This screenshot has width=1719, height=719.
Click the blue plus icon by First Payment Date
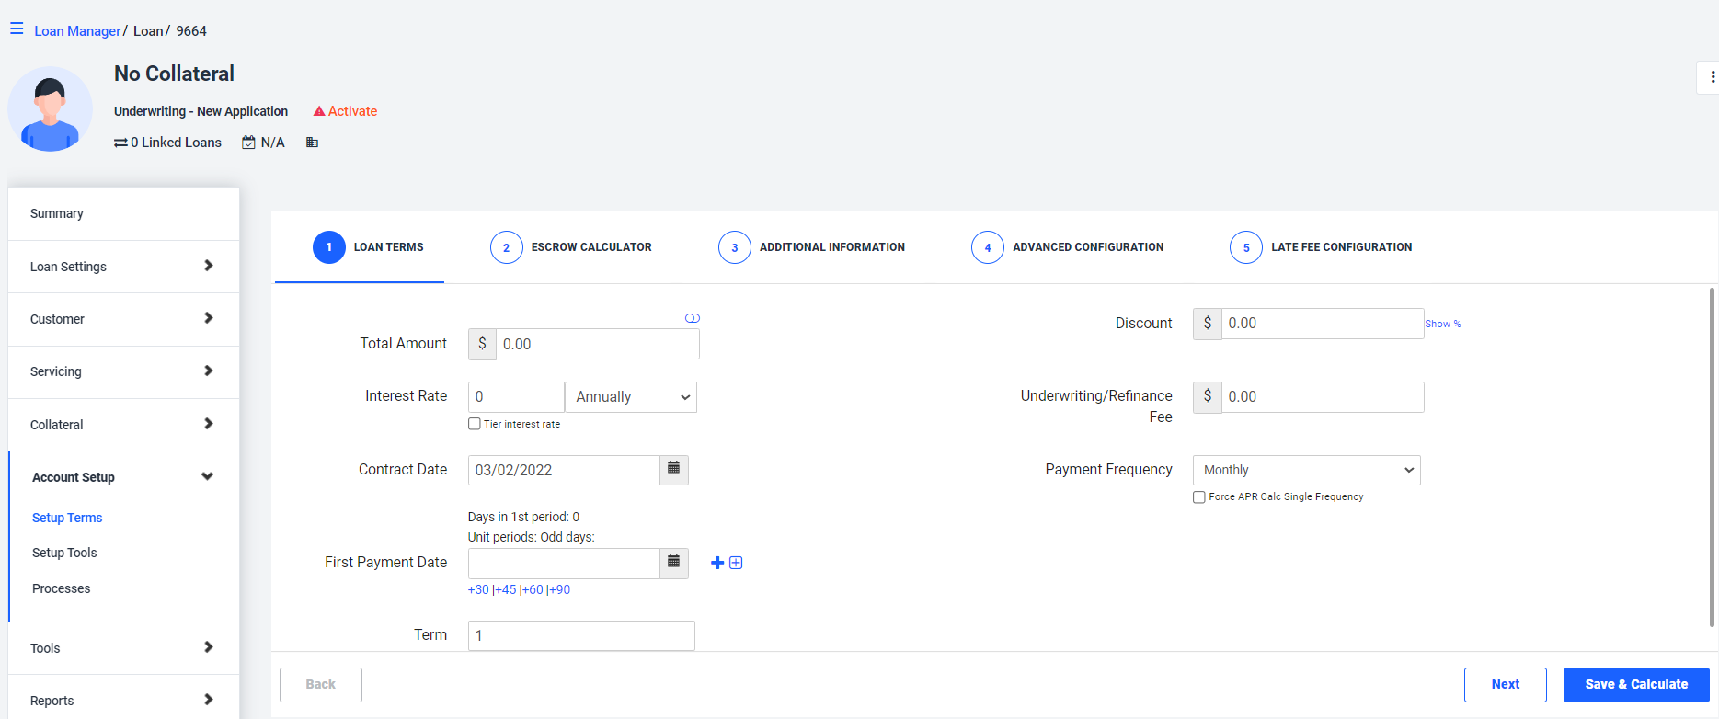pyautogui.click(x=717, y=563)
